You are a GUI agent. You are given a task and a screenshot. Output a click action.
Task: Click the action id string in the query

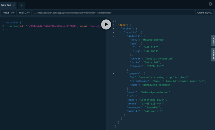point(51,26)
